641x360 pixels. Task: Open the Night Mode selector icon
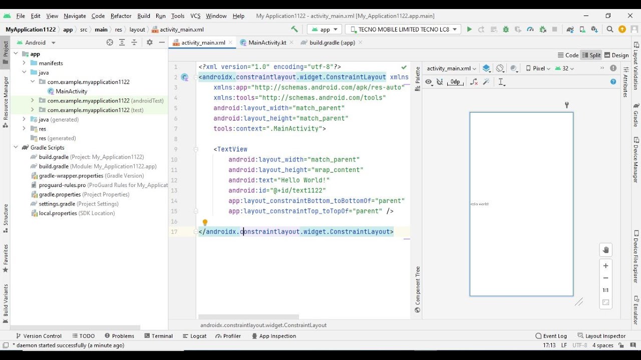pyautogui.click(x=514, y=68)
